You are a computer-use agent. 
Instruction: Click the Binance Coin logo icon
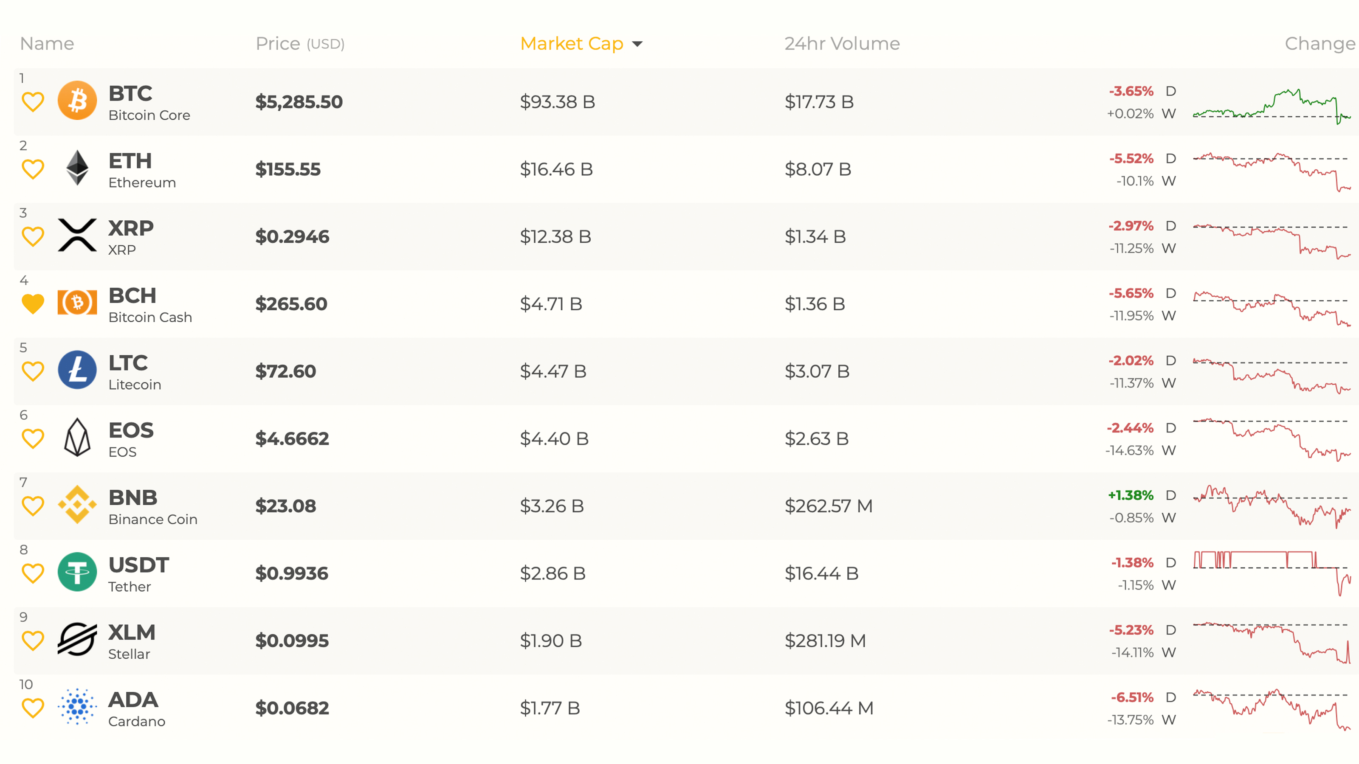[x=77, y=505]
